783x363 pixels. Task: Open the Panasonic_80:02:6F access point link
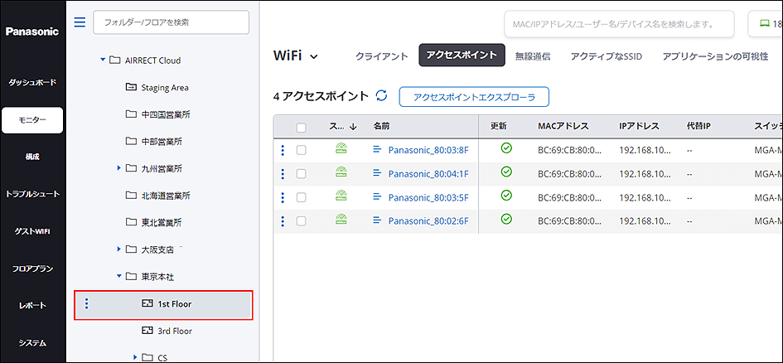428,220
